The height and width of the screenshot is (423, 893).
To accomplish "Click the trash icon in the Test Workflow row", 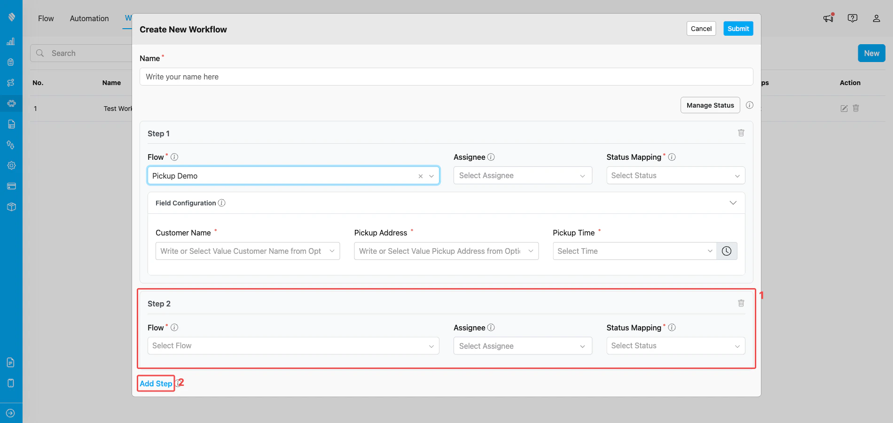I will click(x=856, y=108).
